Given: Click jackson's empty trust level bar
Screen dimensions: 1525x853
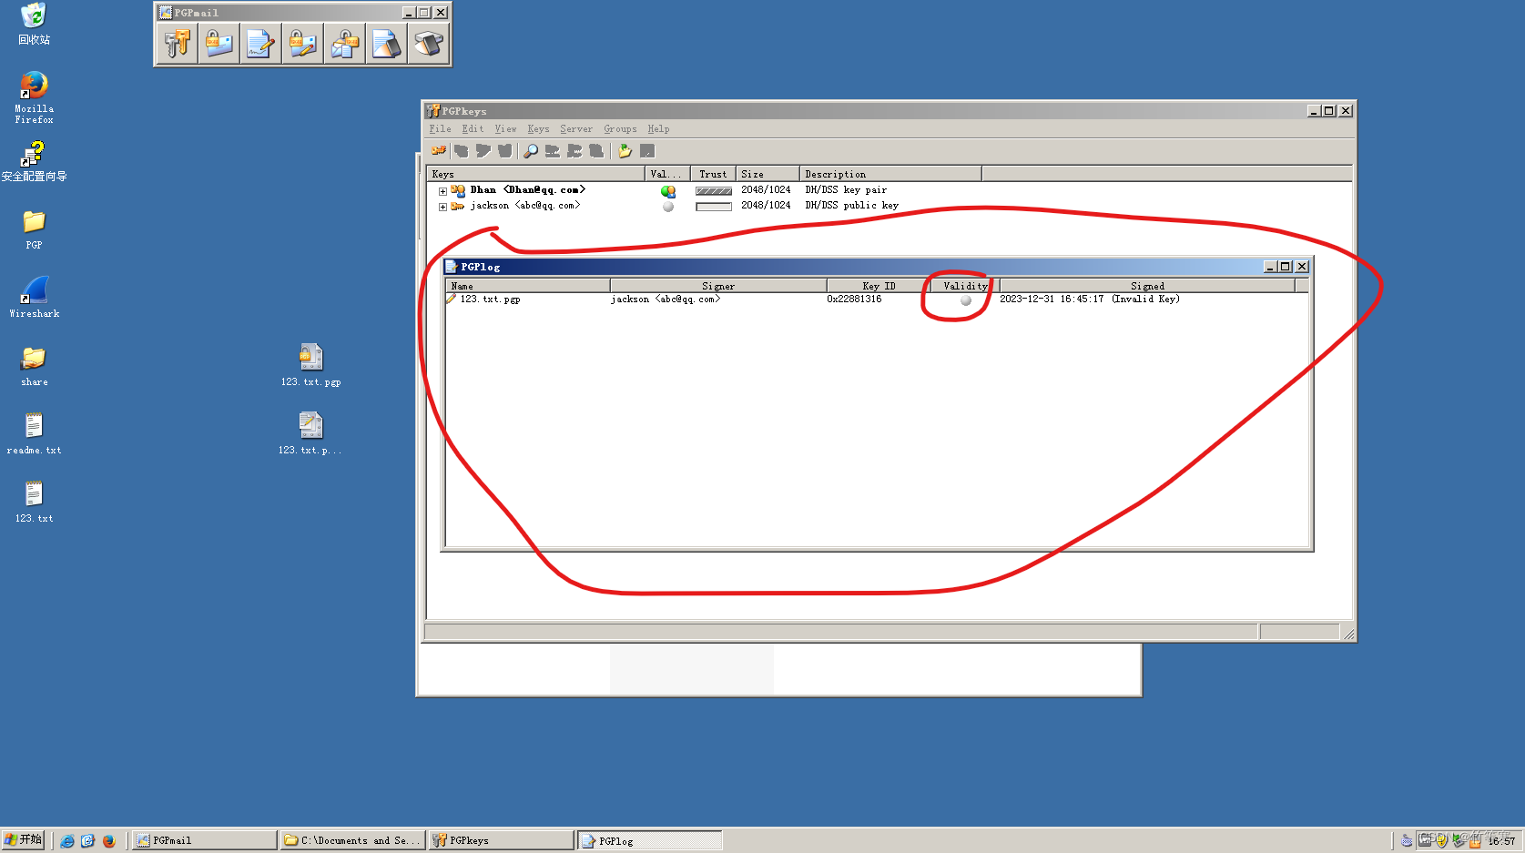Looking at the screenshot, I should pos(713,207).
